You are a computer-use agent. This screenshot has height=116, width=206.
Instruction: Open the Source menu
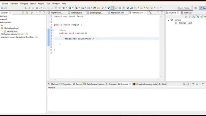tap(5, 4)
